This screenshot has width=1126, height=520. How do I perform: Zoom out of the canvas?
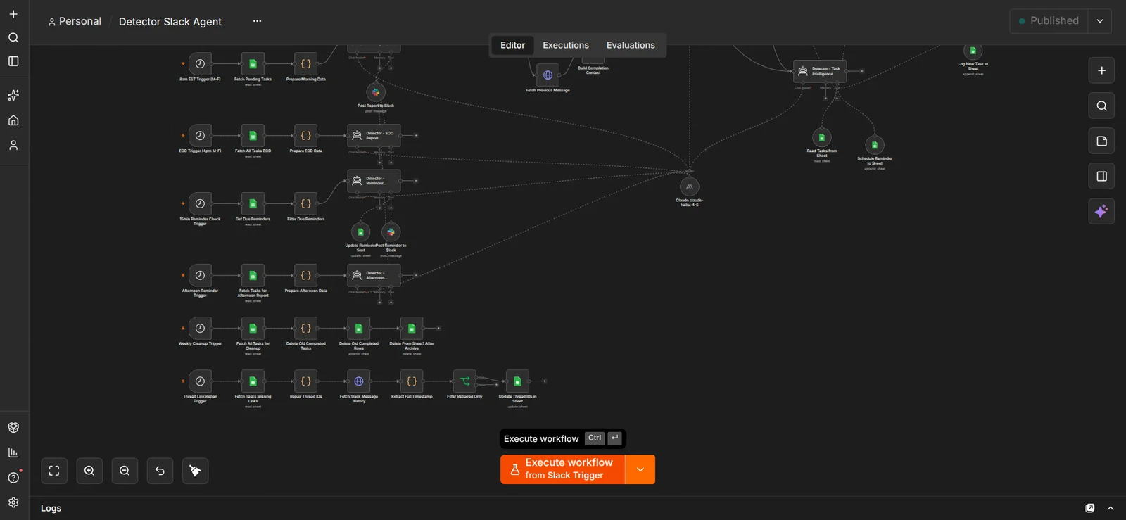125,471
